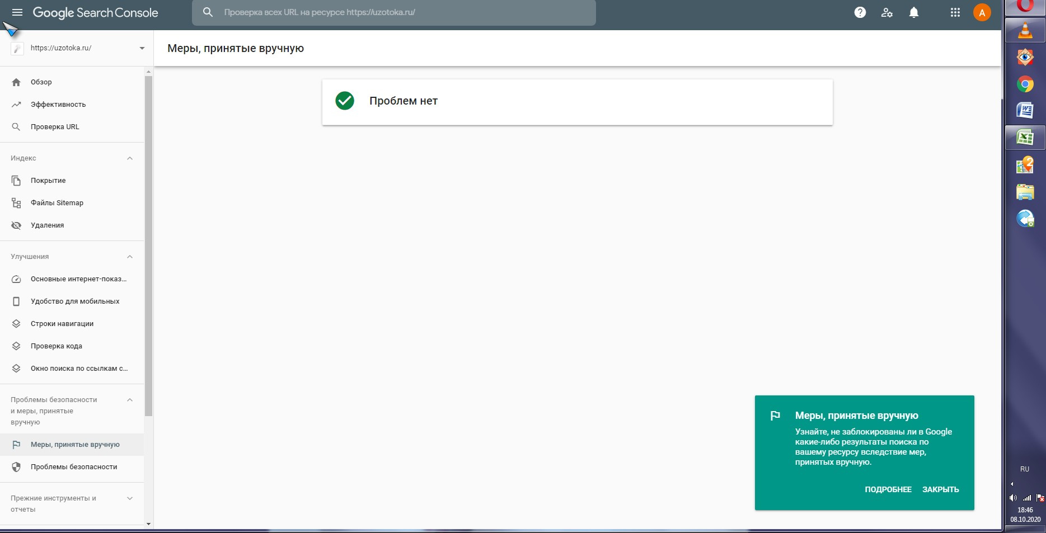Open the hamburger main menu
This screenshot has height=533, width=1046.
pos(17,12)
